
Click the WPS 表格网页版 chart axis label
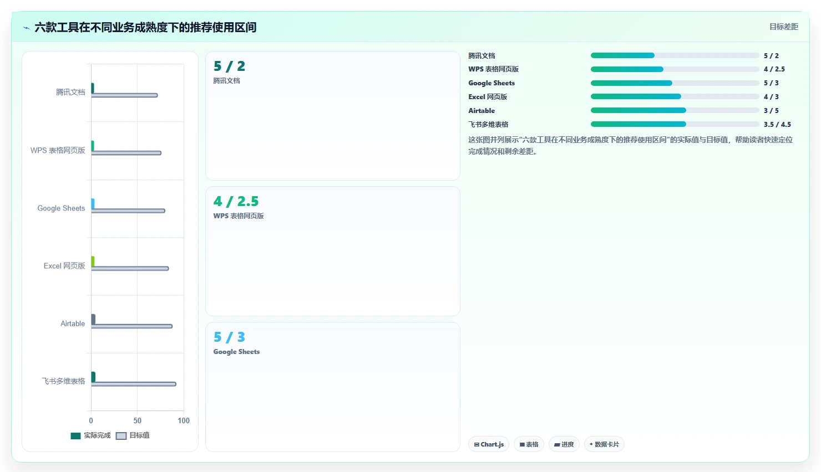[x=58, y=150]
